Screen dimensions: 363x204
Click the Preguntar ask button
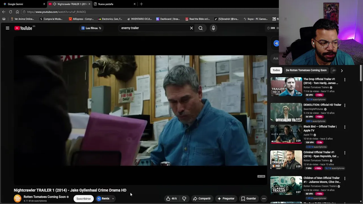pyautogui.click(x=226, y=199)
